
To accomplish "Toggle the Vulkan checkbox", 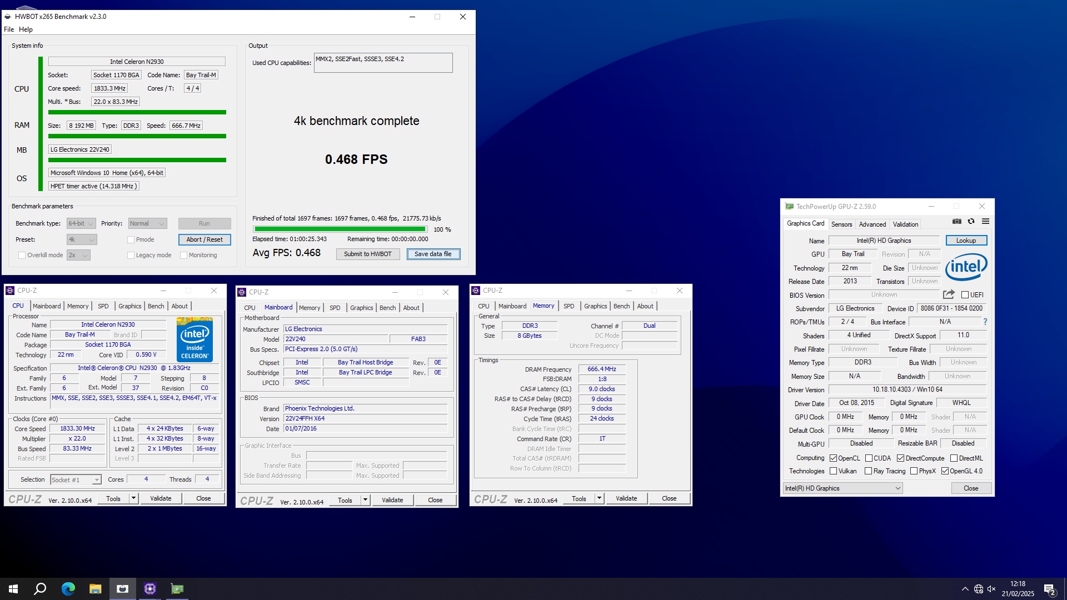I will coord(833,471).
